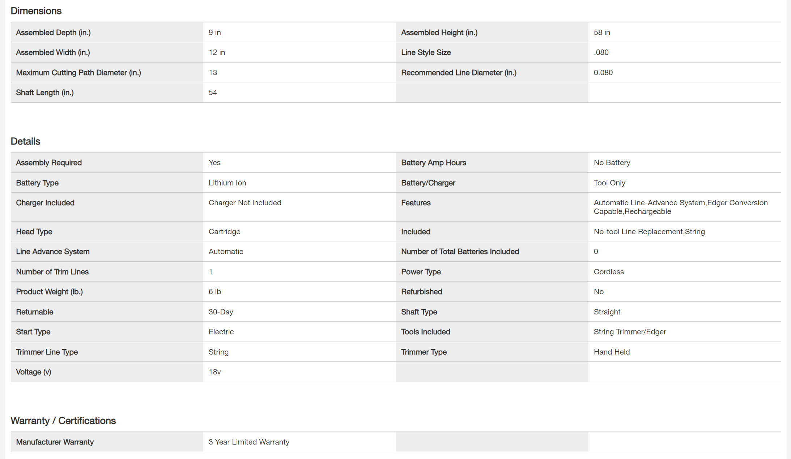The image size is (791, 459).
Task: Click the Details section heading
Action: coord(25,141)
